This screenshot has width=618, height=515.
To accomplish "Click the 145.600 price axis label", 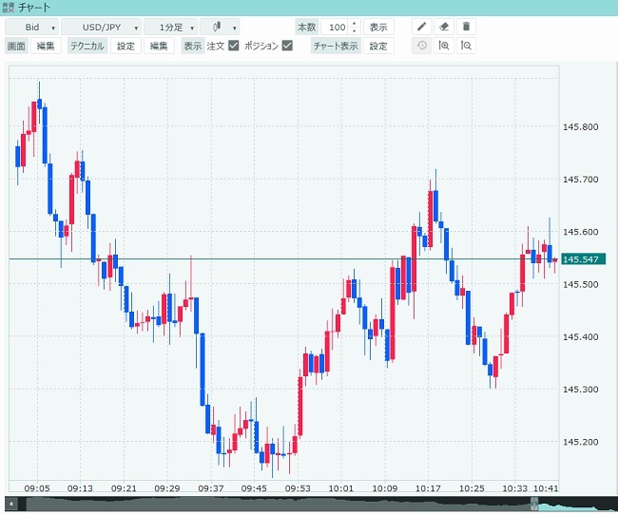I will coord(580,232).
